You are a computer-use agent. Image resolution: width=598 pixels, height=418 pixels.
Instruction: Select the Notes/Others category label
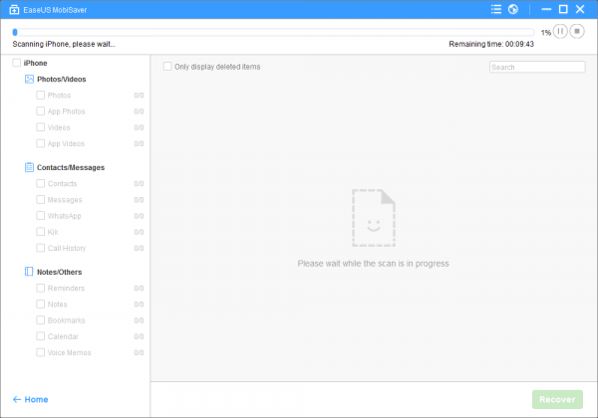coord(59,272)
